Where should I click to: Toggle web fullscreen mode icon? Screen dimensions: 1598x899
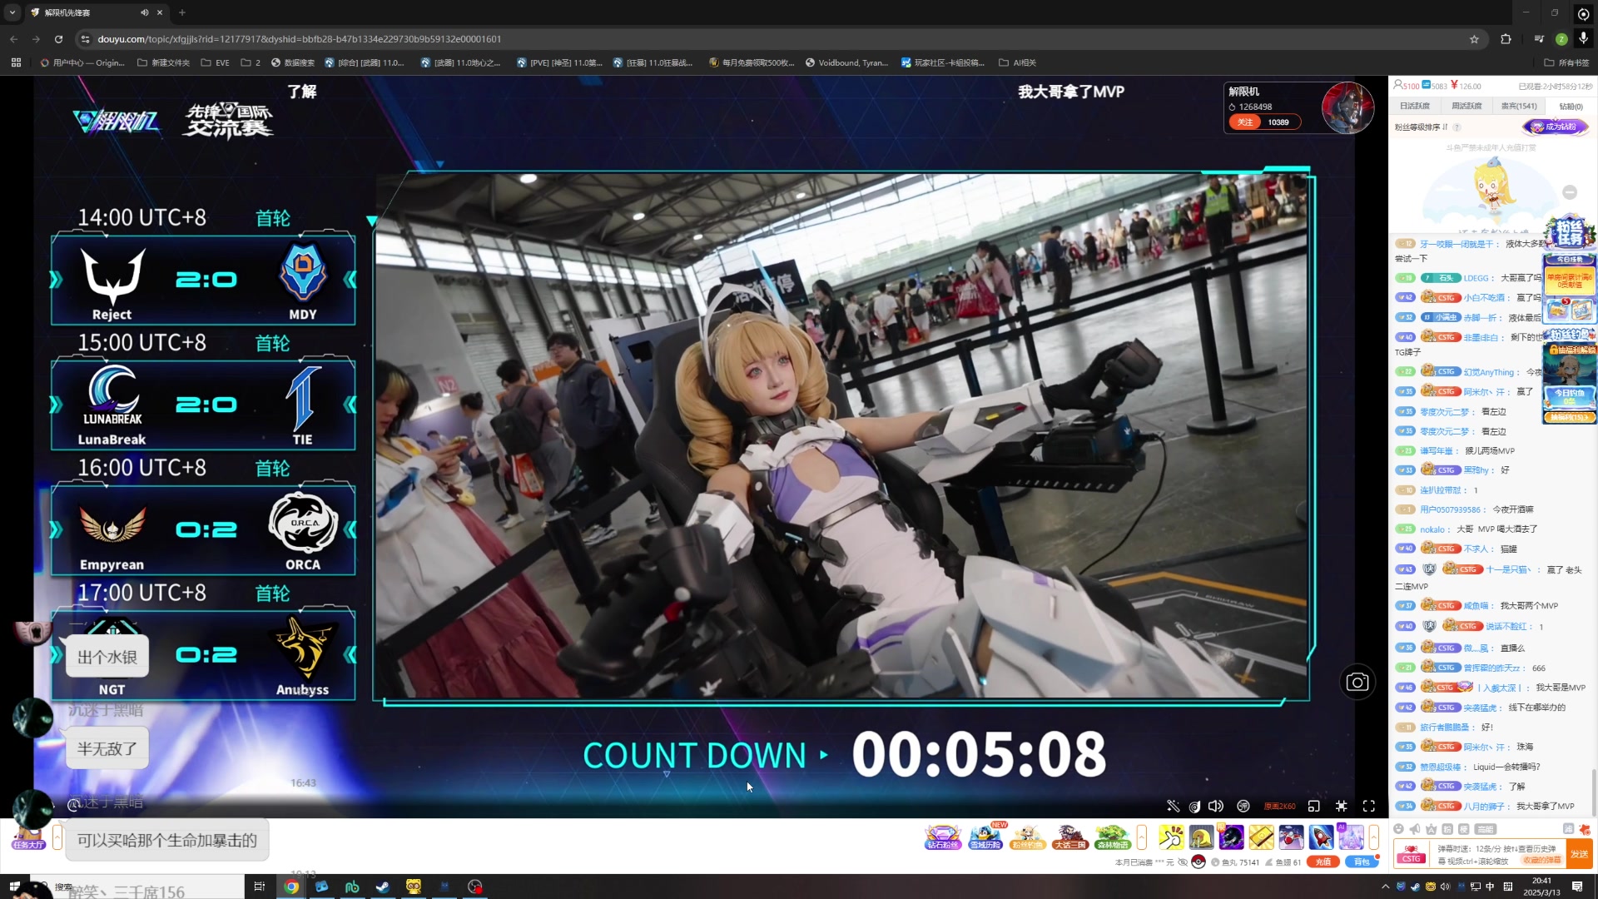(x=1342, y=806)
